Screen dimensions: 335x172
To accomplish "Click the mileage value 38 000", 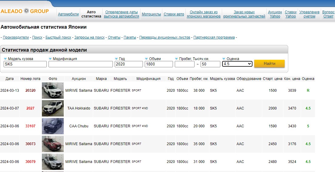I will pyautogui.click(x=199, y=91).
